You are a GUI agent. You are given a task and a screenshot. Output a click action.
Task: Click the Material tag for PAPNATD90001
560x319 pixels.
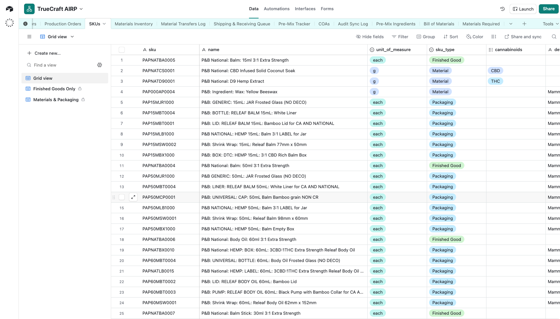coord(440,81)
